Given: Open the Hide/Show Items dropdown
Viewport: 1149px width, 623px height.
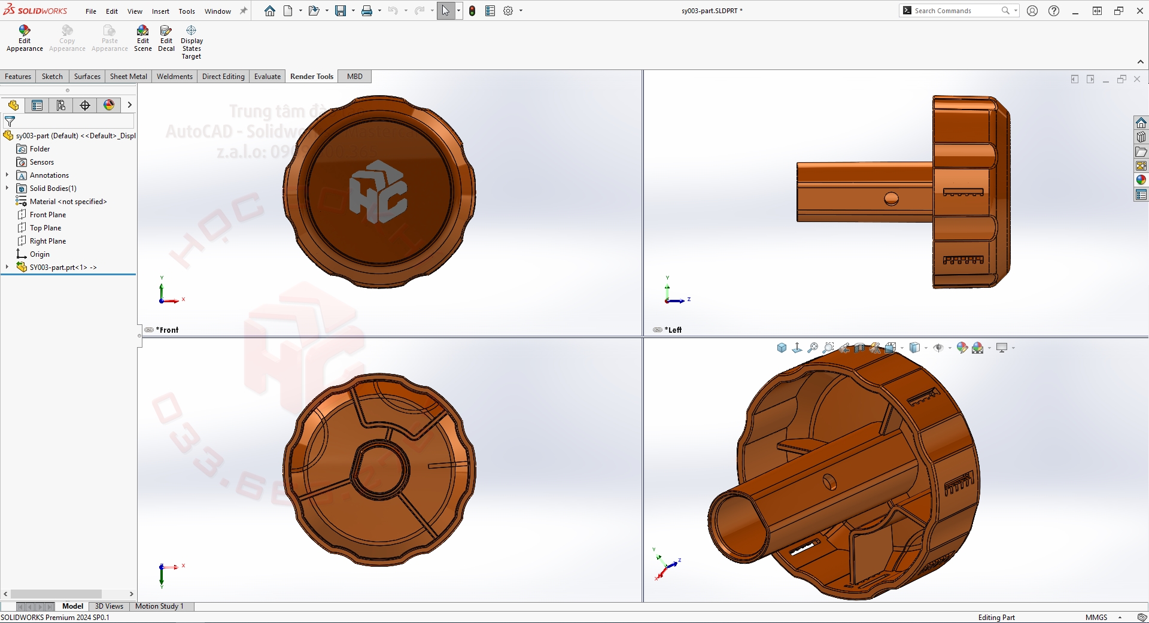Looking at the screenshot, I should 950,348.
